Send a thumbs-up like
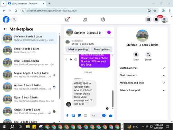 pos(111,115)
